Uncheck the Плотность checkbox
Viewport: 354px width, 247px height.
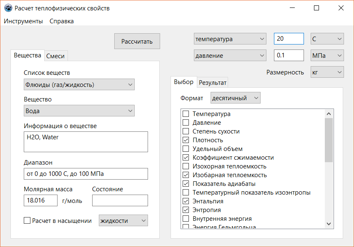(186, 140)
